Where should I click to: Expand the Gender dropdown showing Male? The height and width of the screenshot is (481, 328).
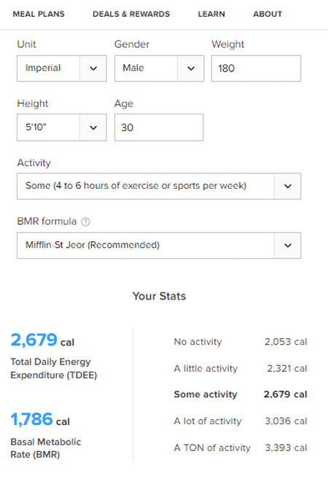click(159, 69)
